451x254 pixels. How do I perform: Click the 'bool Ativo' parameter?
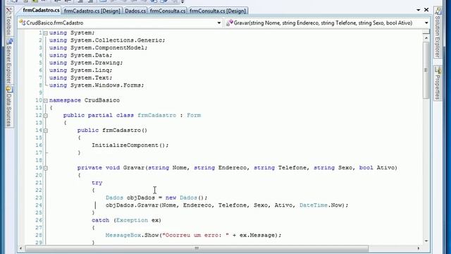click(377, 168)
